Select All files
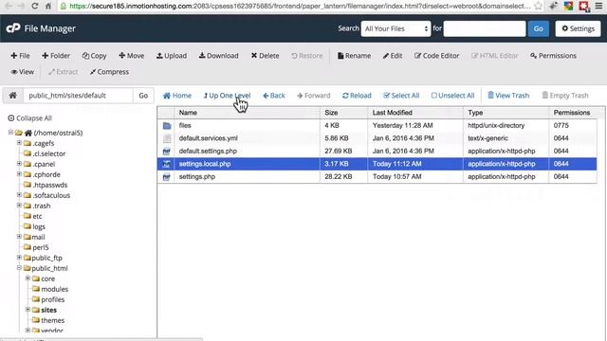 (x=401, y=96)
